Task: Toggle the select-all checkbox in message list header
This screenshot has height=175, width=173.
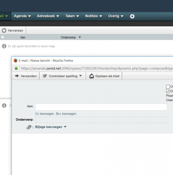Action: click(x=3, y=37)
